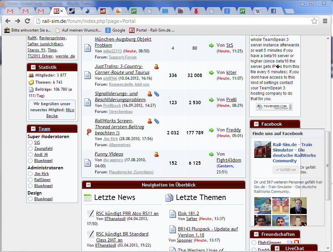
Task: Open the BR143 Pluspack Update topic
Action: click(208, 232)
